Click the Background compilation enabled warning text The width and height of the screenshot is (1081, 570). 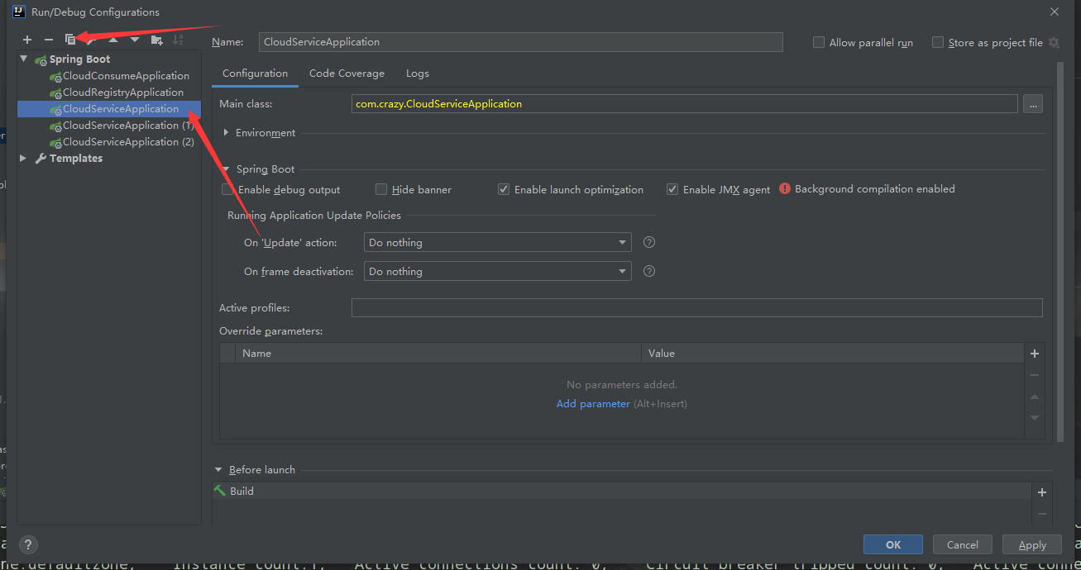875,189
